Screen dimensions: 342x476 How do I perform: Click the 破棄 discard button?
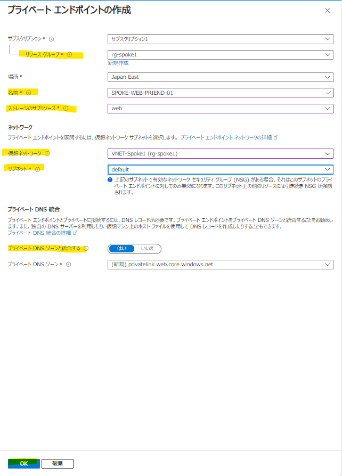click(x=58, y=464)
